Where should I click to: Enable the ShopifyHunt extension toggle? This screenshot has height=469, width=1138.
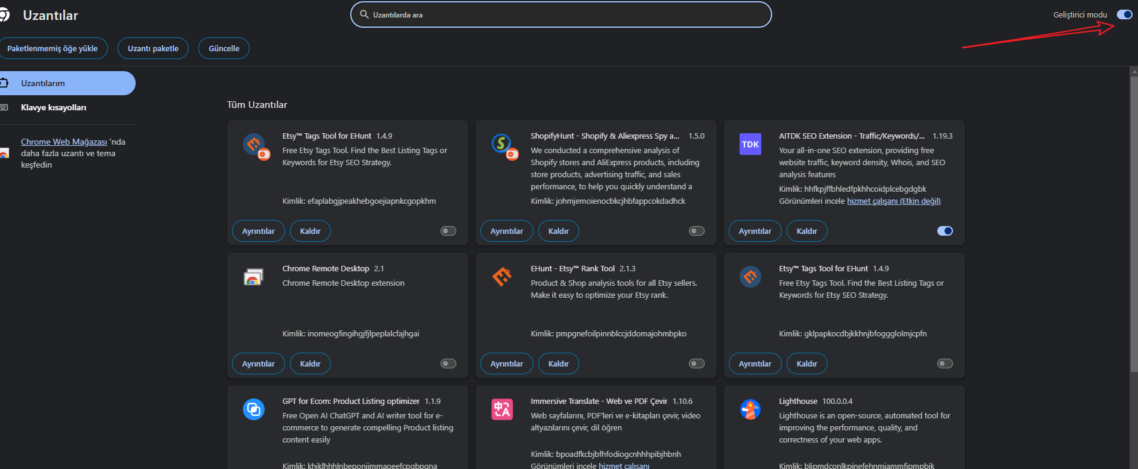[x=696, y=231]
